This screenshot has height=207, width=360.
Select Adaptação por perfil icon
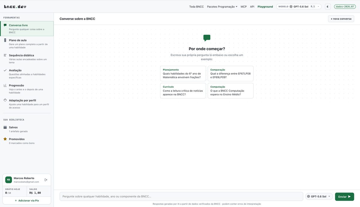pos(5,100)
